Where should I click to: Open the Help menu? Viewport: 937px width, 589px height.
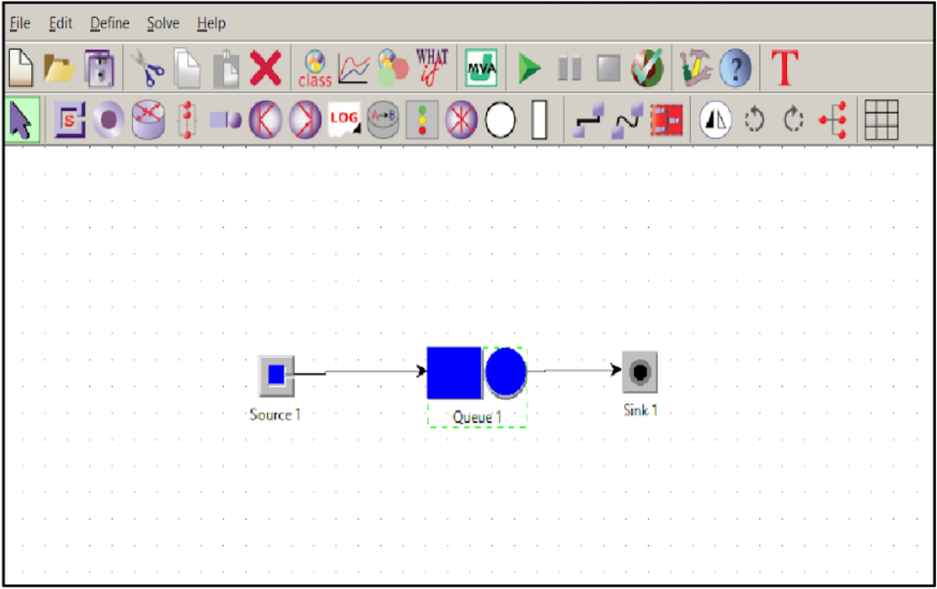coord(212,23)
